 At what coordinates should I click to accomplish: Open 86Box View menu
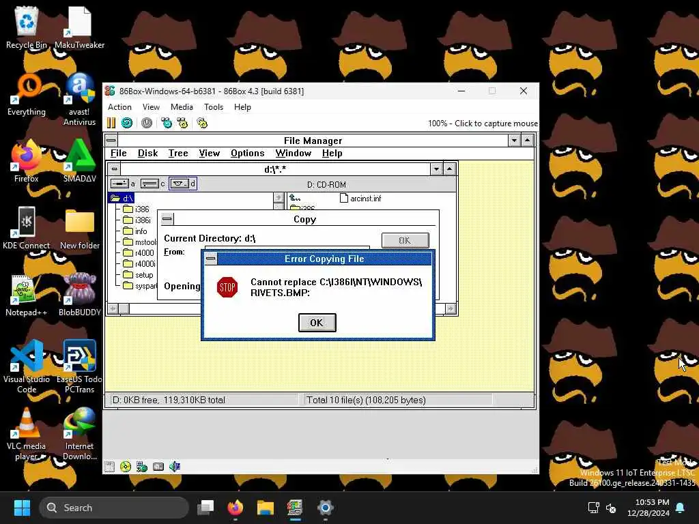151,107
